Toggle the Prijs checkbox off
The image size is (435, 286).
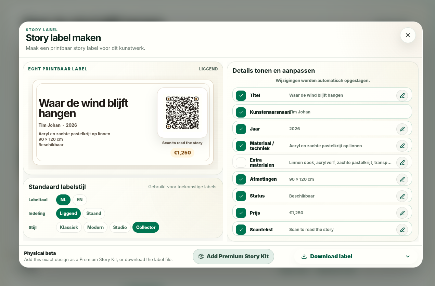[241, 213]
